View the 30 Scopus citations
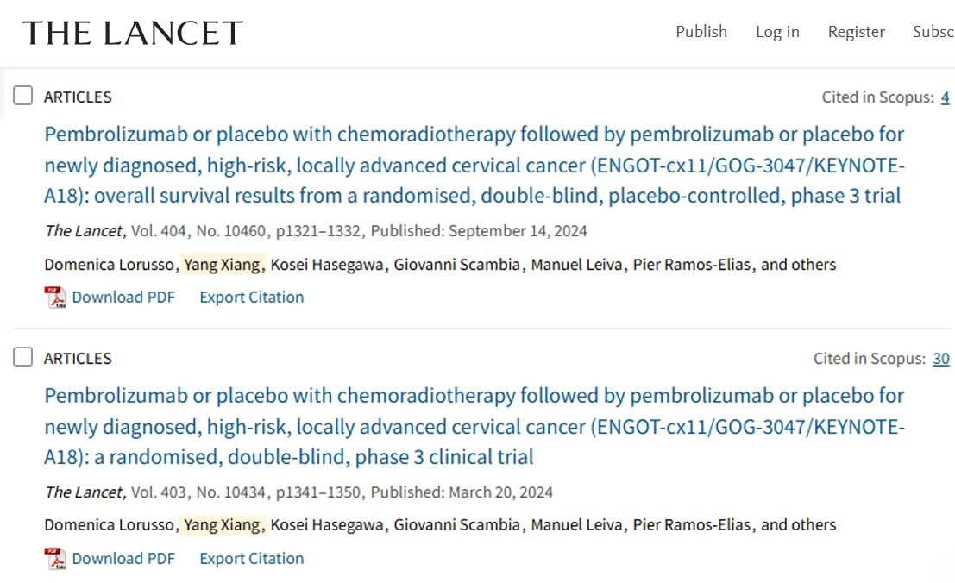The width and height of the screenshot is (955, 583). (940, 359)
